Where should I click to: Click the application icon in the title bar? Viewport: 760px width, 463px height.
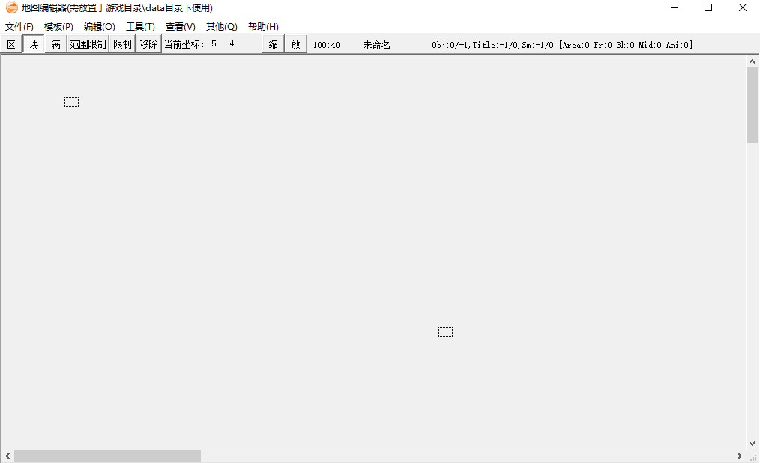pos(12,7)
